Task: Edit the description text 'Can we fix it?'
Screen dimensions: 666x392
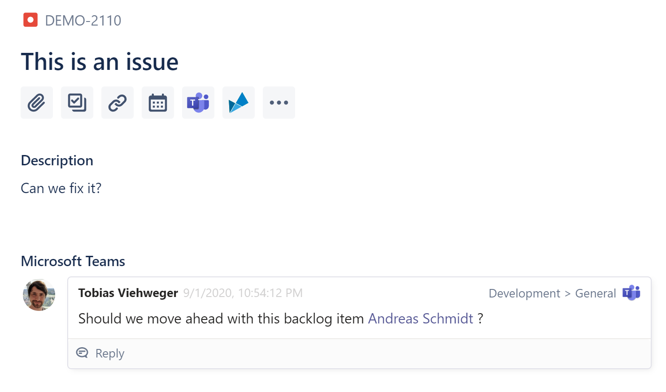Action: (x=61, y=188)
